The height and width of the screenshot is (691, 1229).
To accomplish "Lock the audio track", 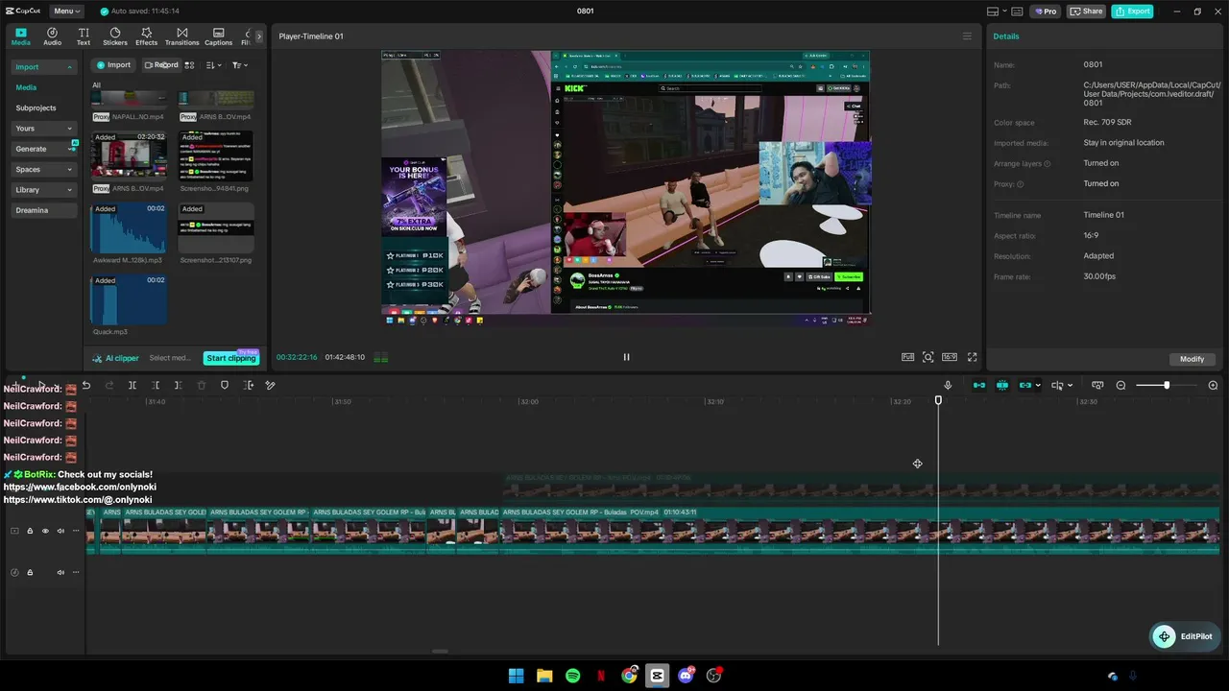I will [x=30, y=573].
